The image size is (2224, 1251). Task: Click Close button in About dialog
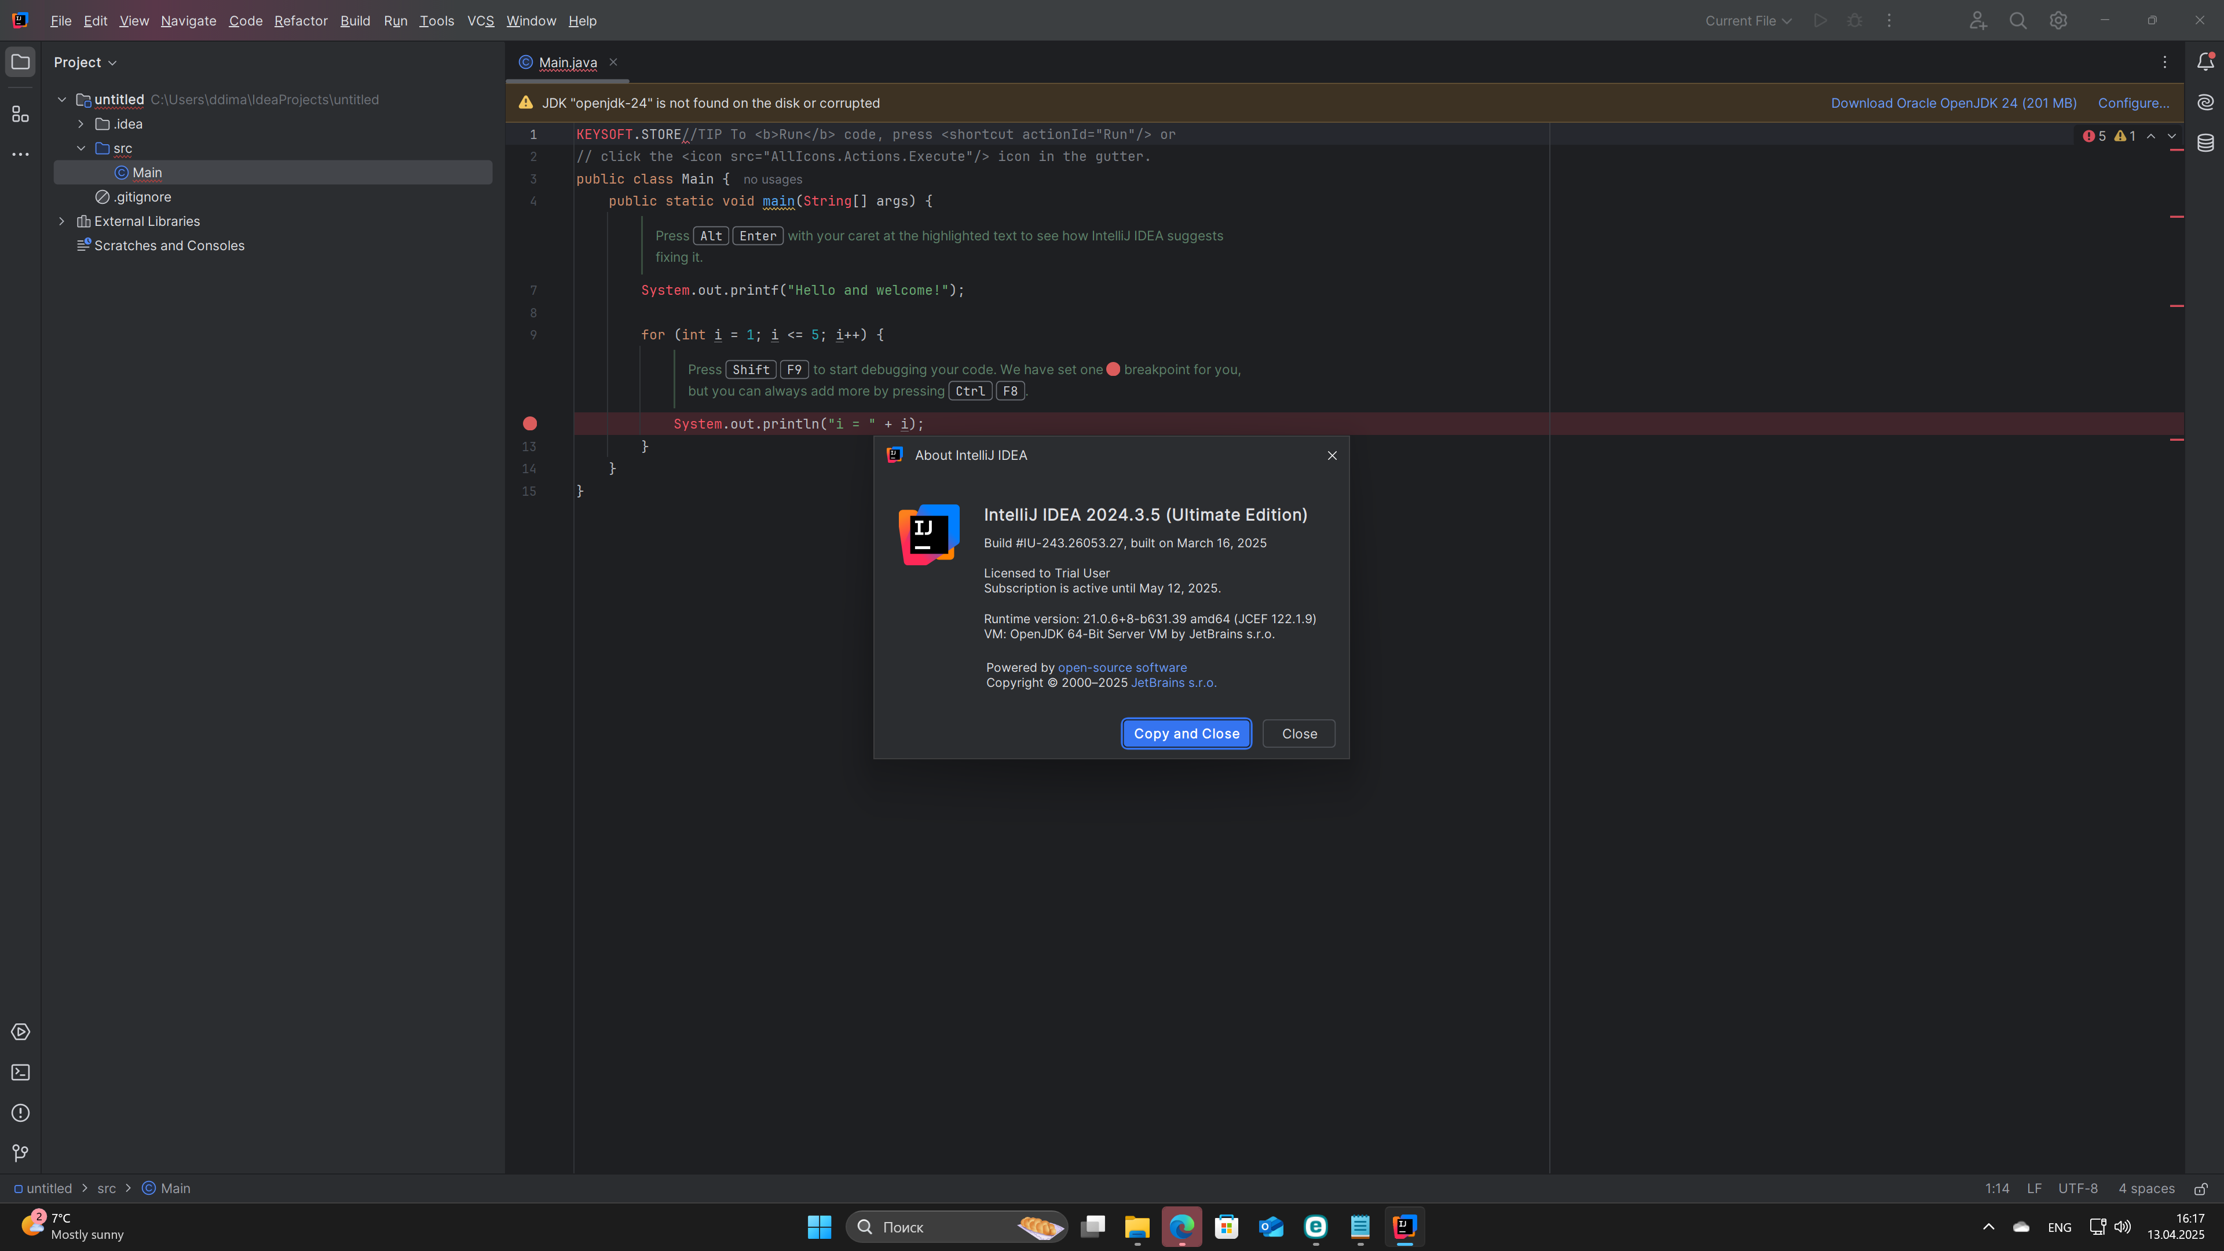1298,734
